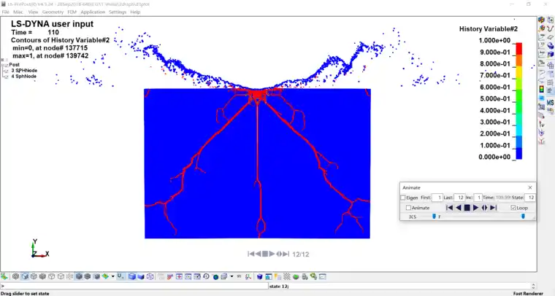Click viewport overlay jump-to-last-state button
Image resolution: width=555 pixels, height=296 pixels.
tap(286, 254)
